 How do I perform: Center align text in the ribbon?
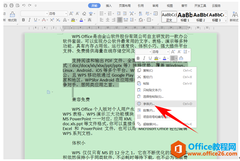[107, 20]
